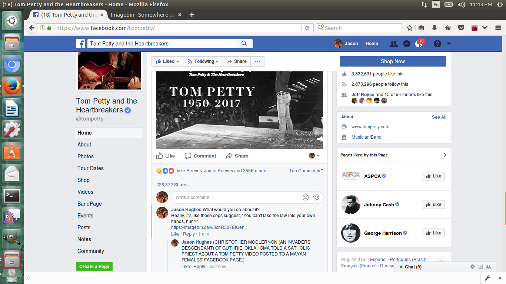Open the three-dots more options button
This screenshot has width=506, height=284.
[x=257, y=61]
